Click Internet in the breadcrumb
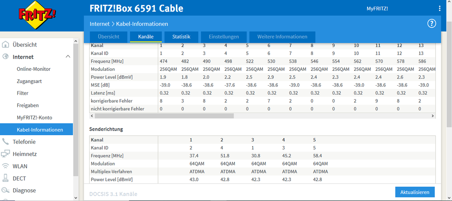 click(x=100, y=24)
